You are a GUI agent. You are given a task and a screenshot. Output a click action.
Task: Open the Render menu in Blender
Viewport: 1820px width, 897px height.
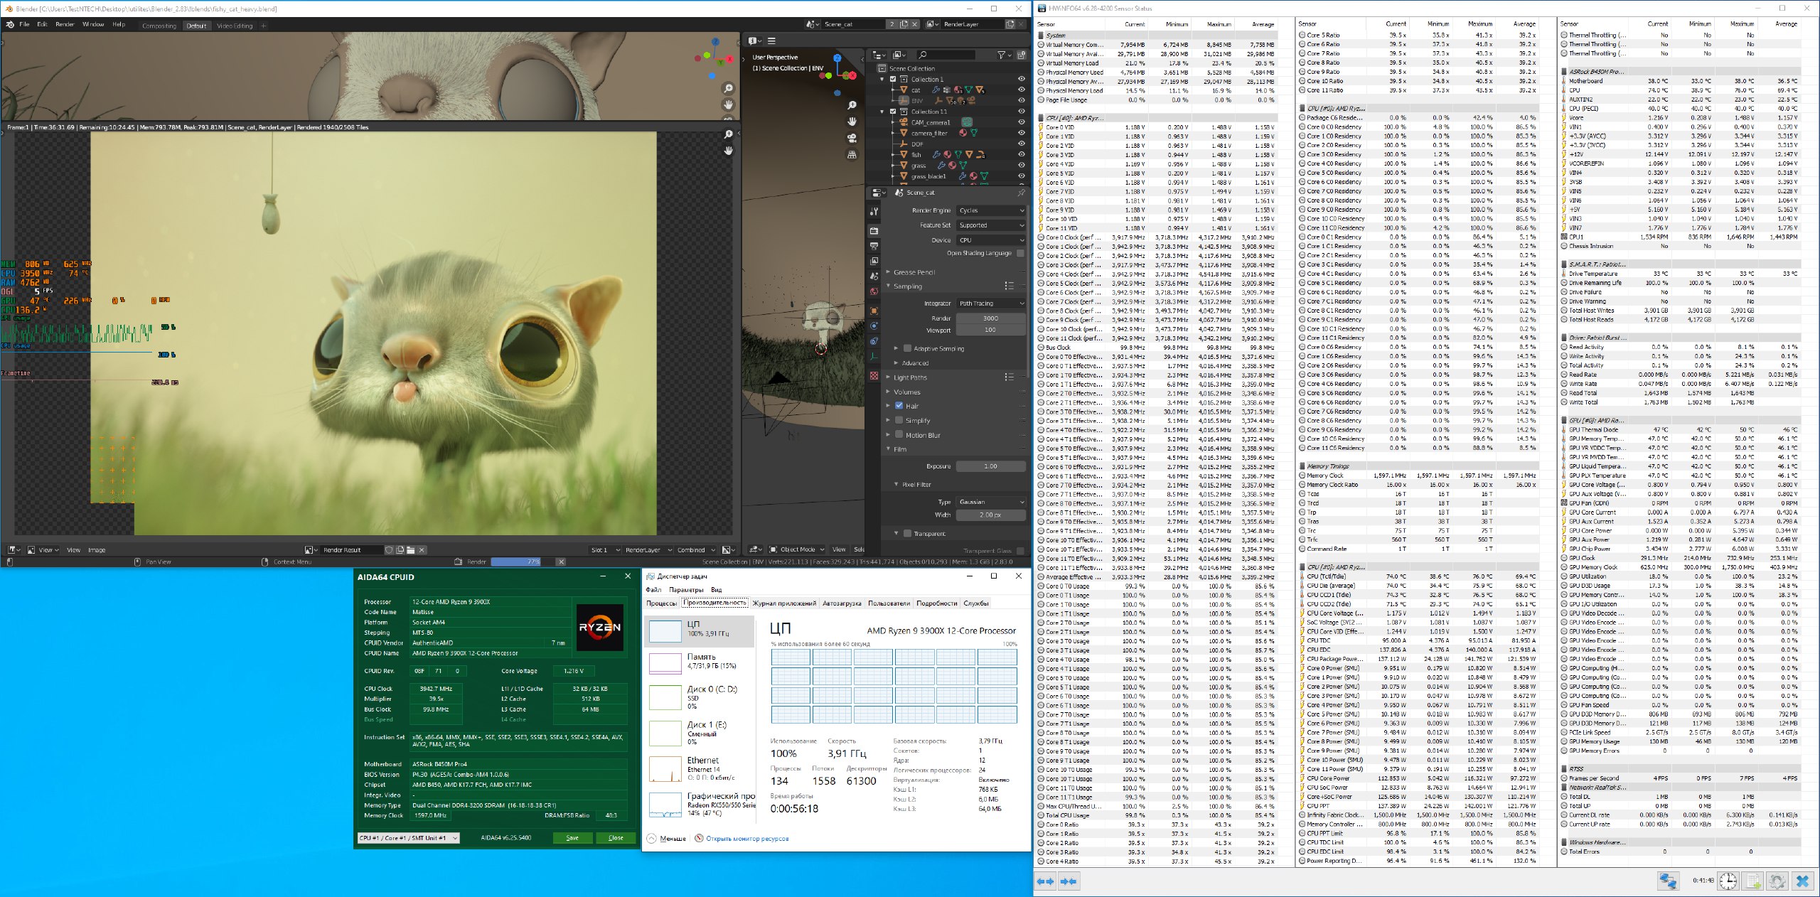65,24
